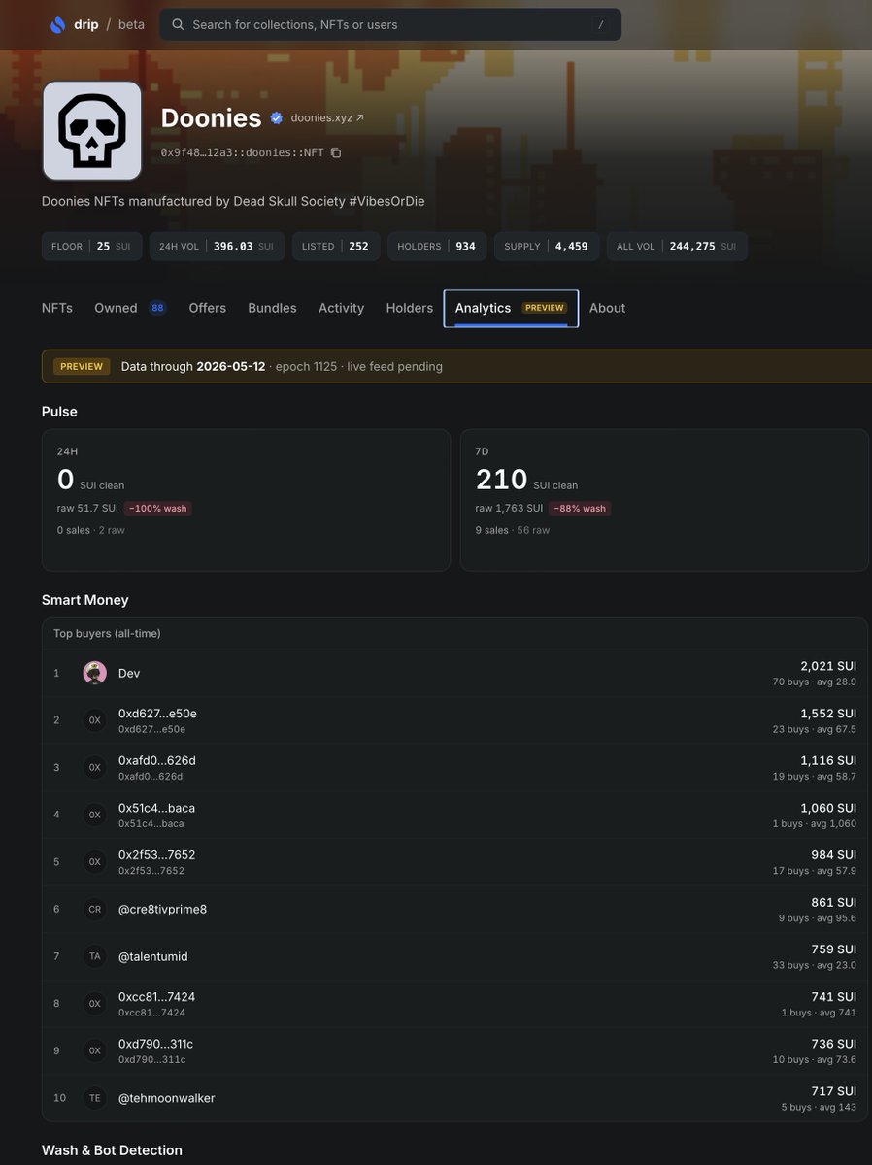
Task: Click the 24H VOL 396.03 SUI chip
Action: [217, 247]
